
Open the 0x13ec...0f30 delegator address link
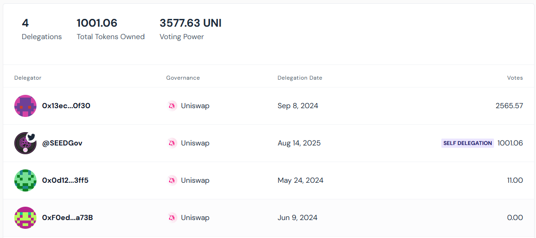66,106
